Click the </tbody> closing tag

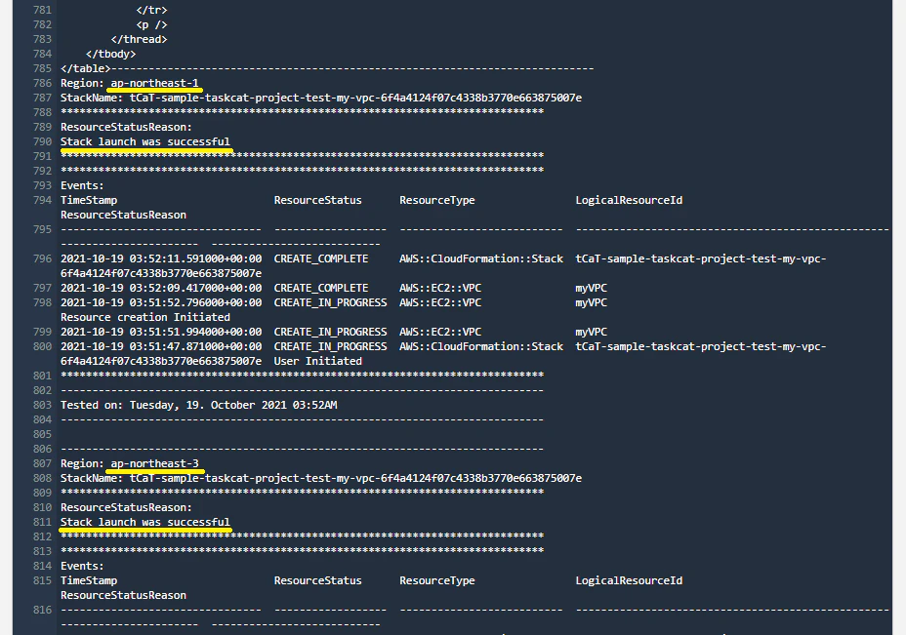[x=111, y=54]
